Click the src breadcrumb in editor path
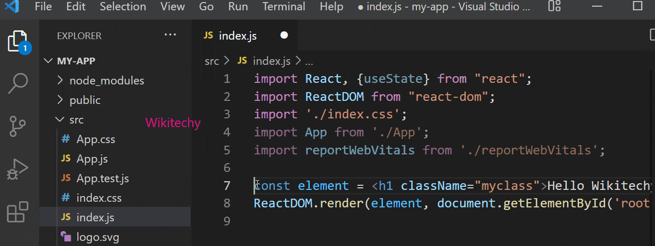Image resolution: width=655 pixels, height=246 pixels. pos(211,61)
